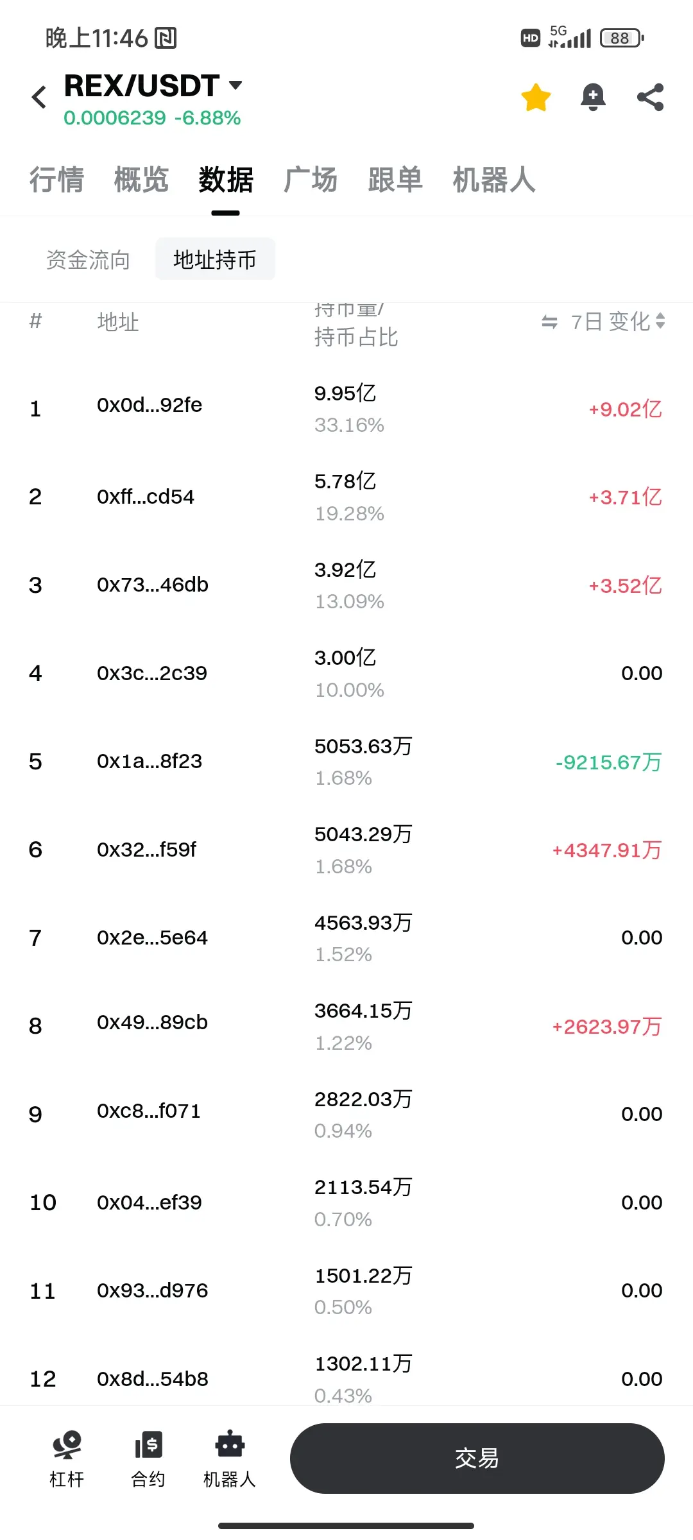Tap the back arrow icon

pyautogui.click(x=39, y=98)
